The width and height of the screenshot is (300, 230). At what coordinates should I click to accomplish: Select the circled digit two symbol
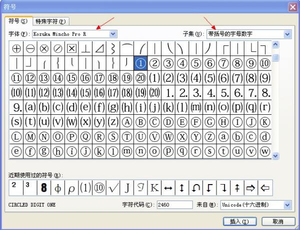coord(154,63)
